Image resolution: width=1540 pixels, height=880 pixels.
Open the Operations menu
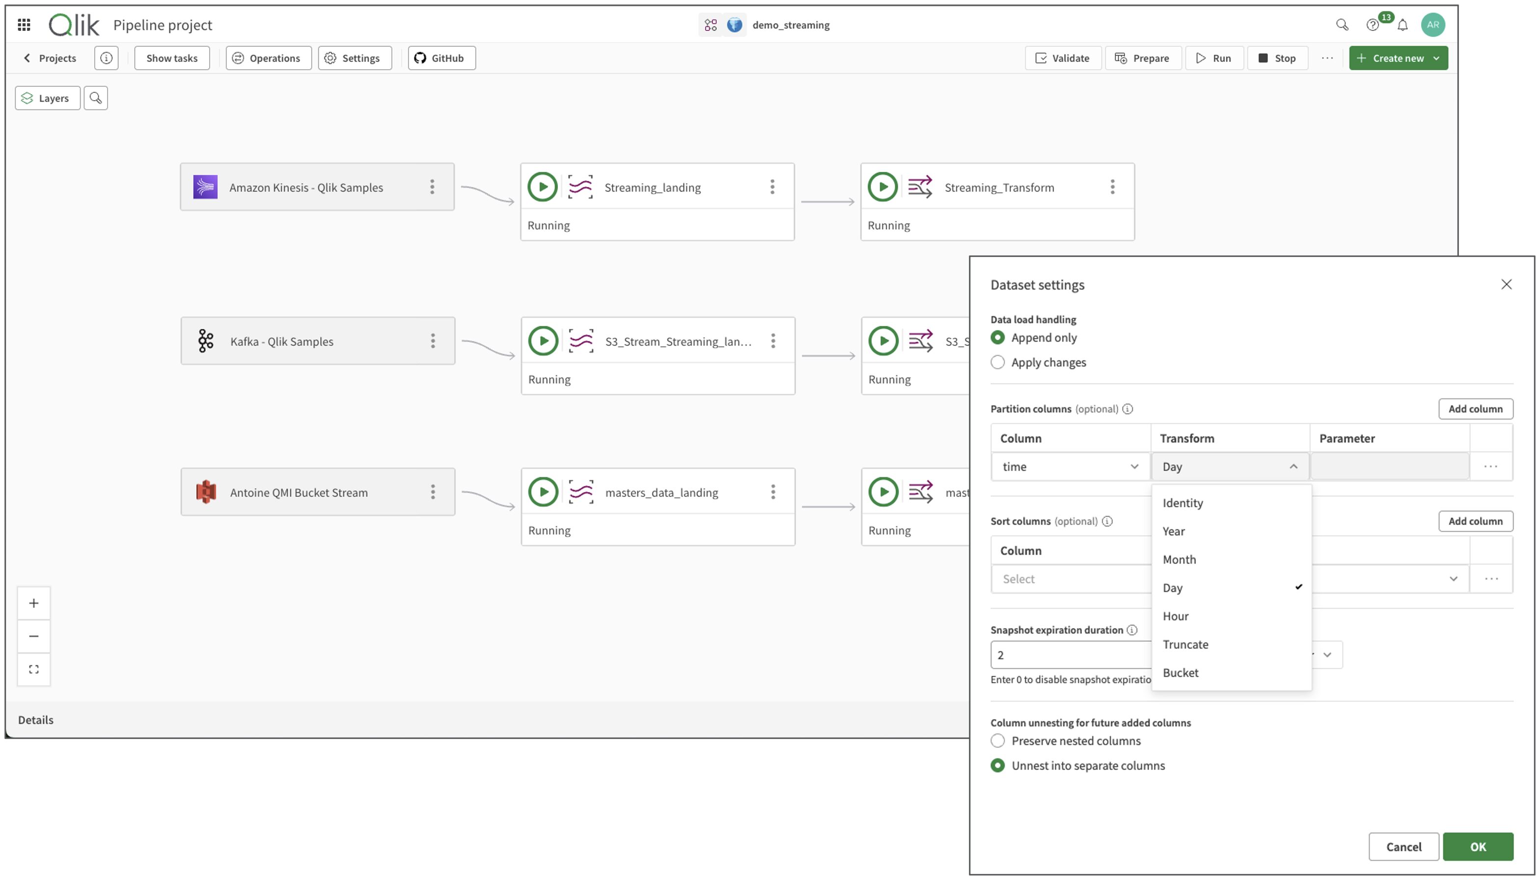coord(268,57)
